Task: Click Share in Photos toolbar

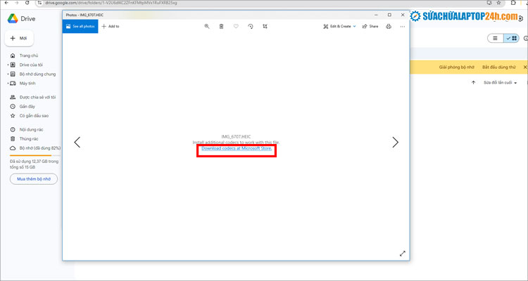Action: [x=370, y=26]
